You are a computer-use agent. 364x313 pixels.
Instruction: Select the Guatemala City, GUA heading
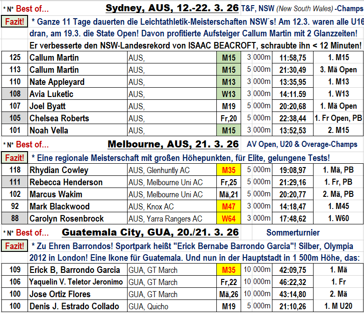click(x=150, y=232)
